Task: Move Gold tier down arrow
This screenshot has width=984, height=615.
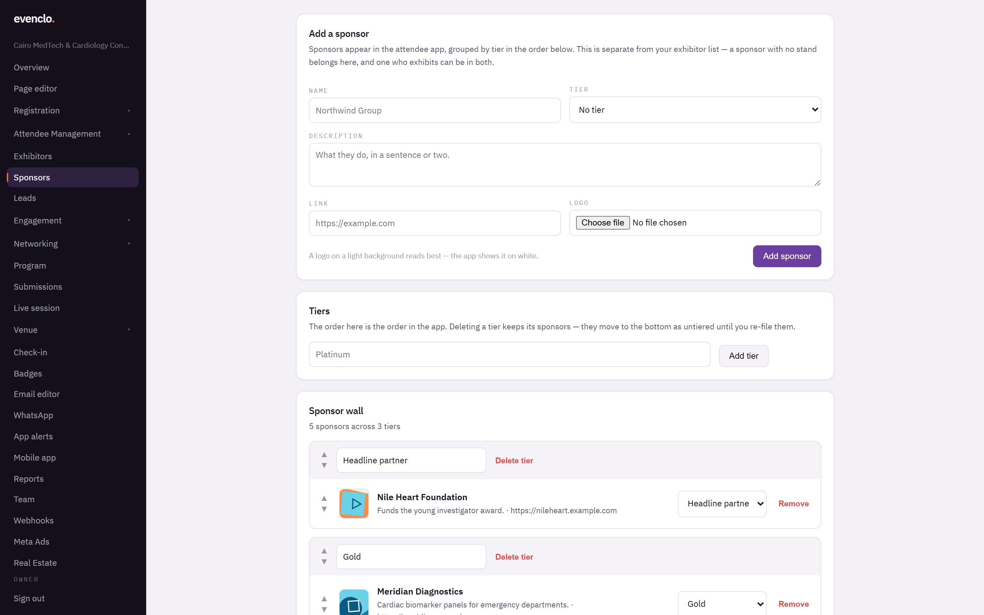Action: (x=324, y=562)
